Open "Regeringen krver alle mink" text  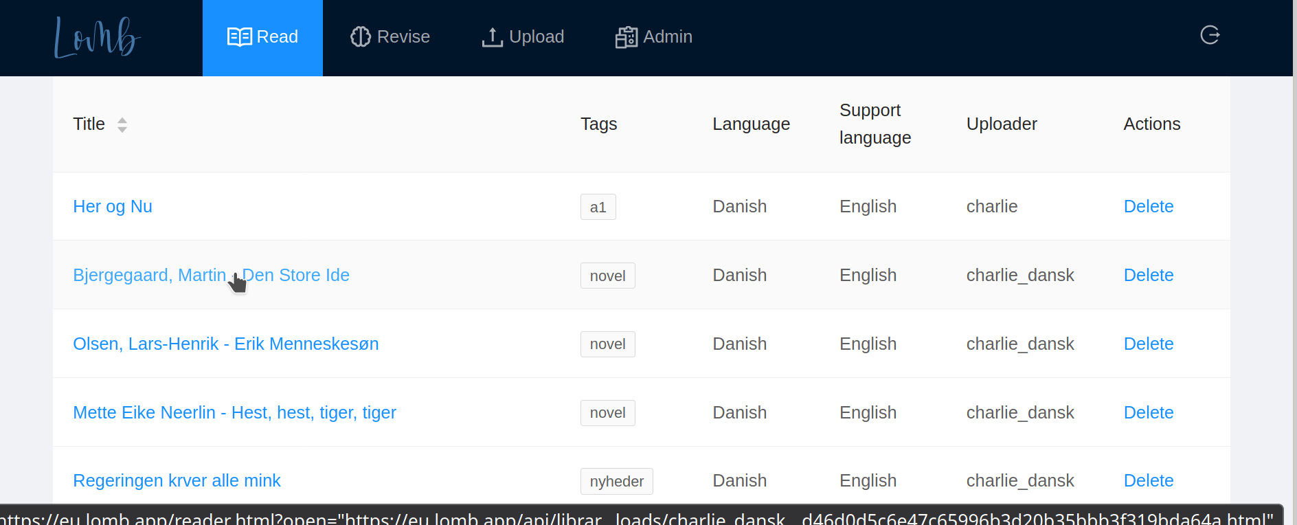(x=177, y=480)
